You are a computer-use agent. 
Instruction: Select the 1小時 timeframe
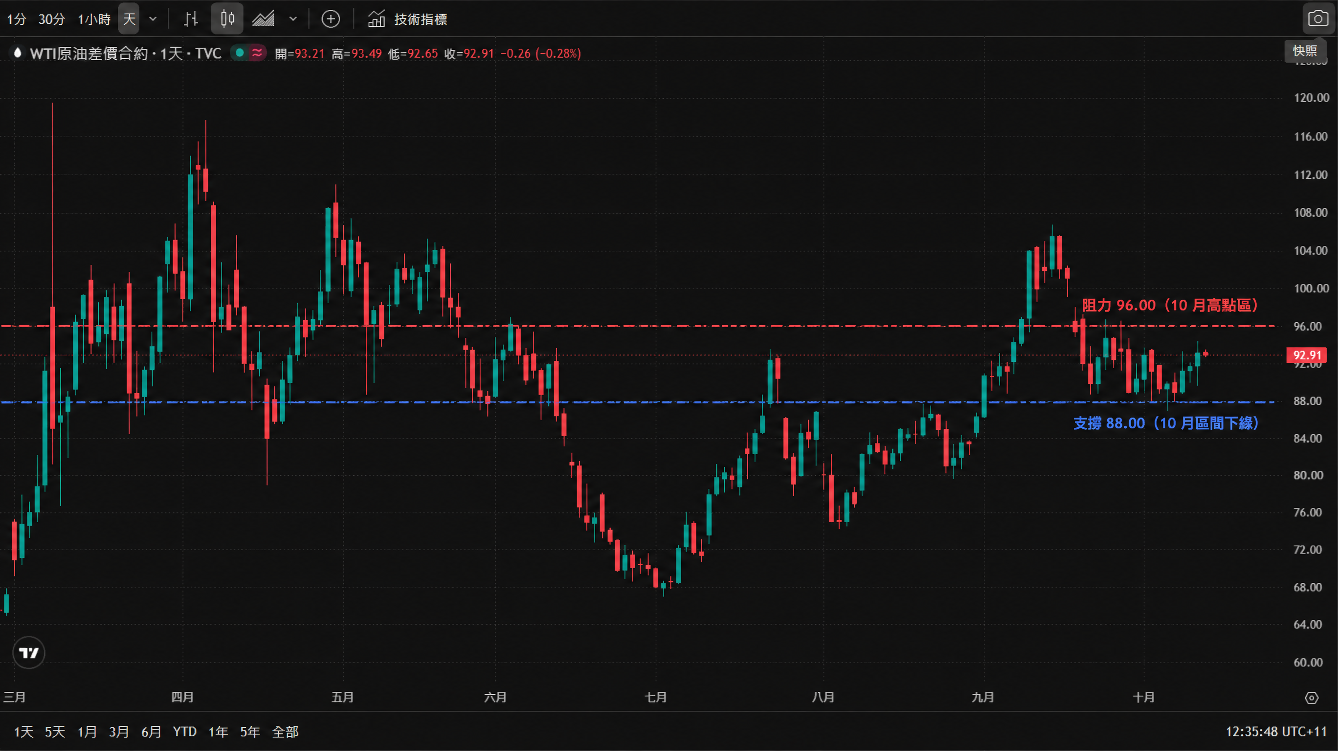click(94, 19)
